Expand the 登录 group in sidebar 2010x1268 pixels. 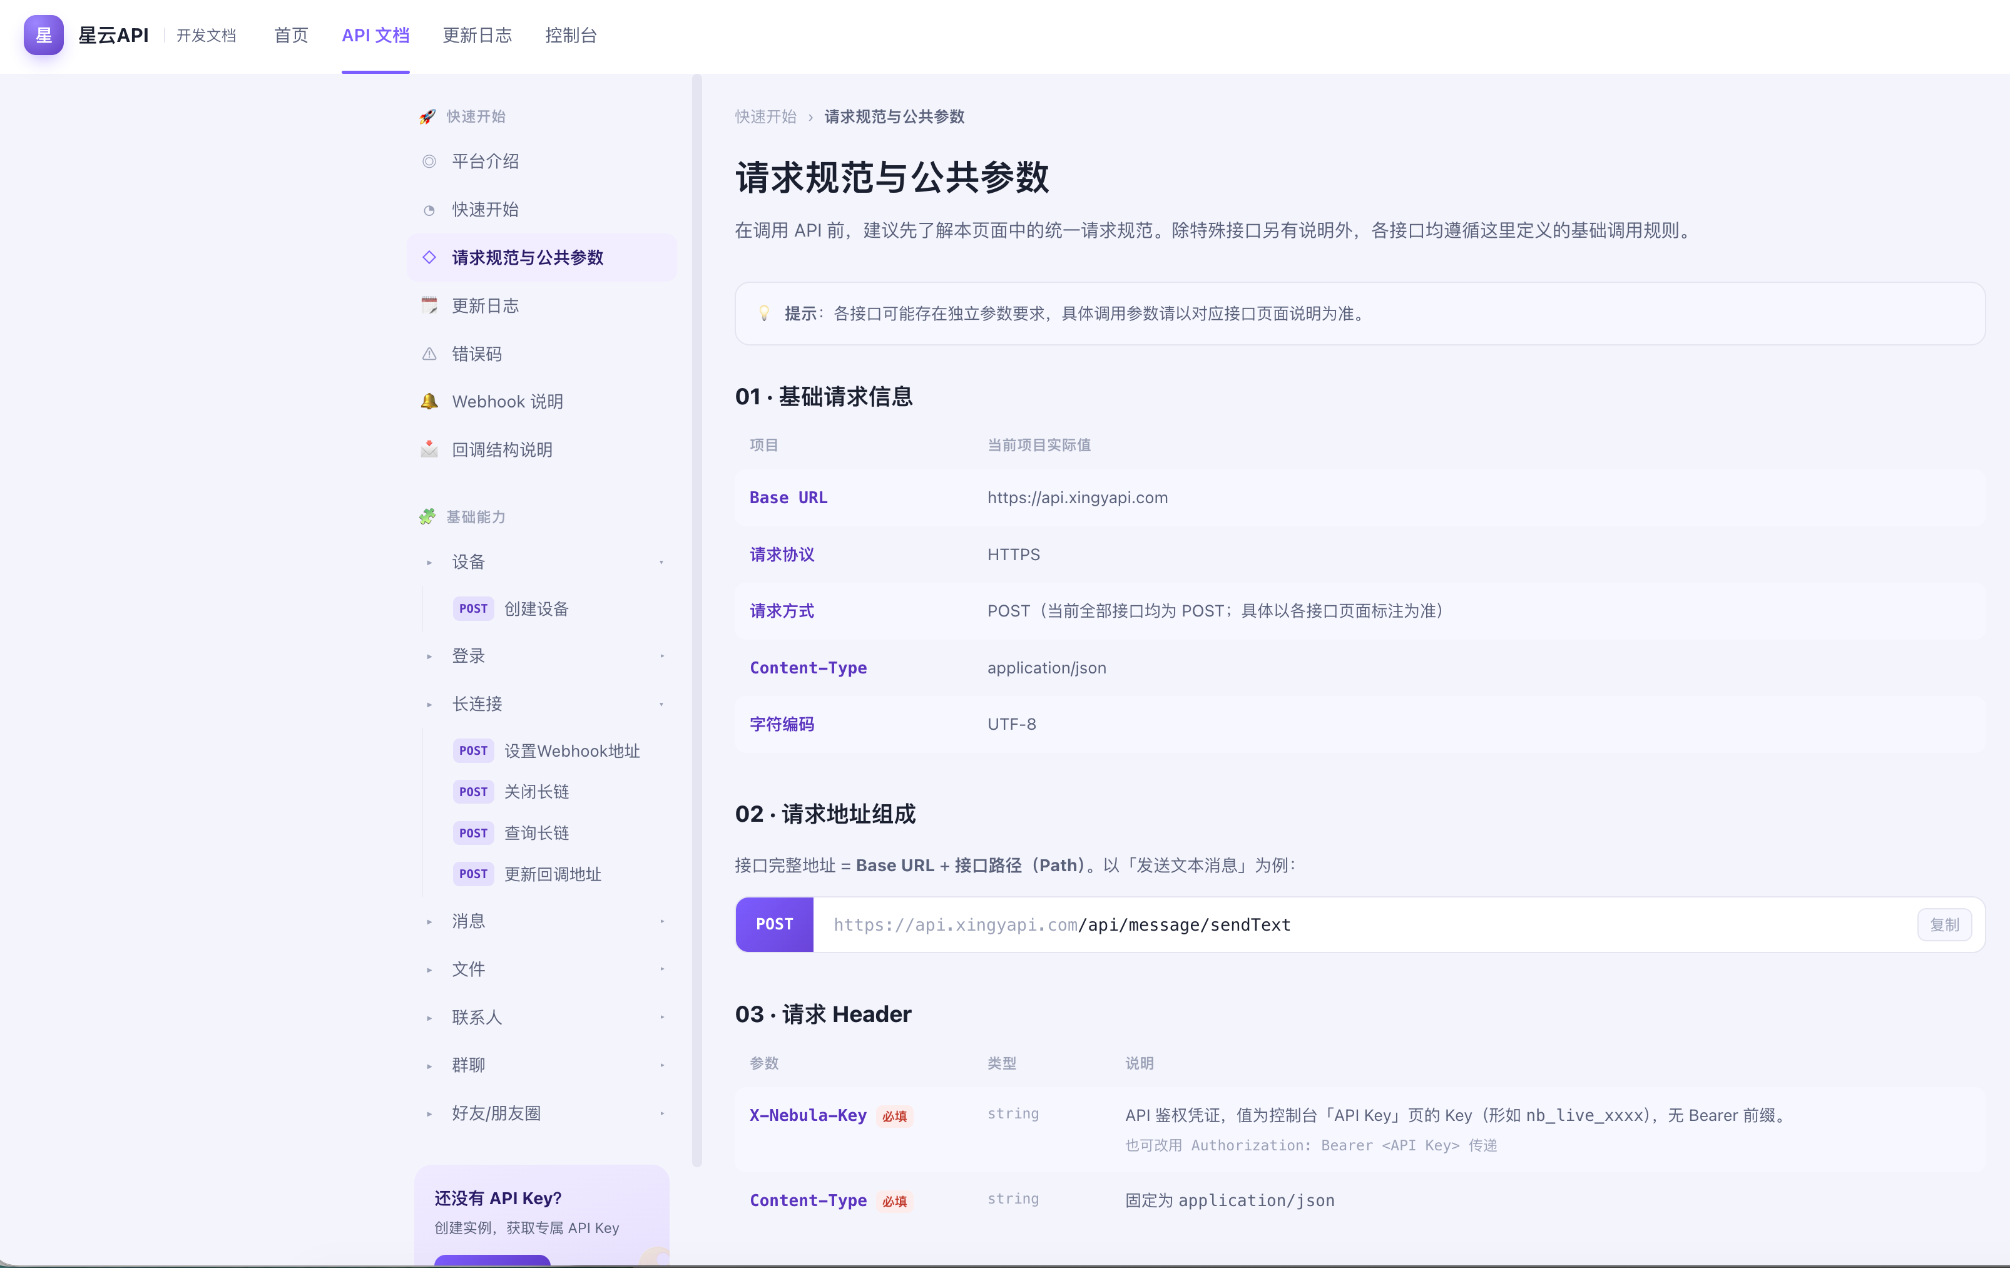tap(541, 656)
